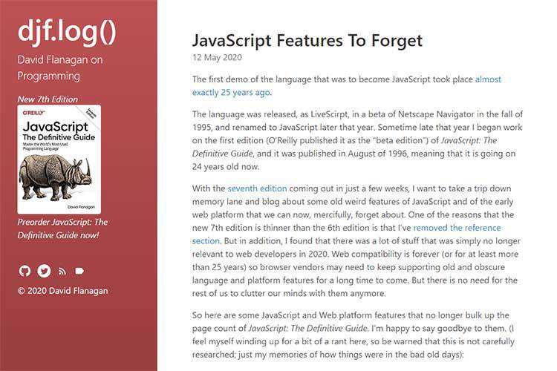
Task: Open the 'removed the reference section' link
Action: pos(457,228)
